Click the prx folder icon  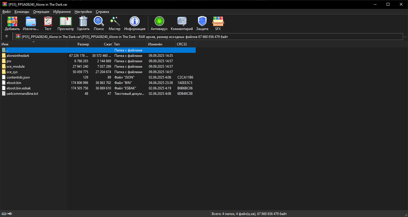click(4, 61)
